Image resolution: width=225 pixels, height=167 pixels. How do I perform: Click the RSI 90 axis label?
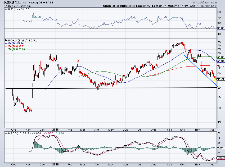(219, 12)
